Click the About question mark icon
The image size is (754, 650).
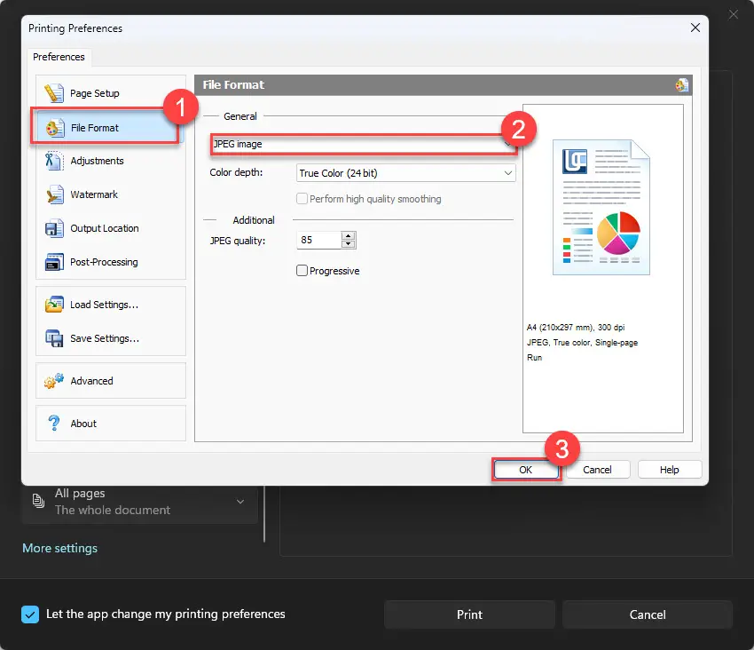(54, 424)
